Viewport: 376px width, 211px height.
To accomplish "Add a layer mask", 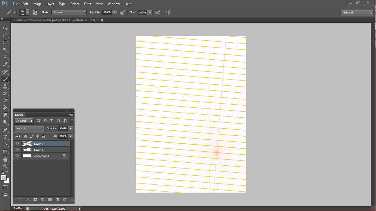I will coord(35,199).
